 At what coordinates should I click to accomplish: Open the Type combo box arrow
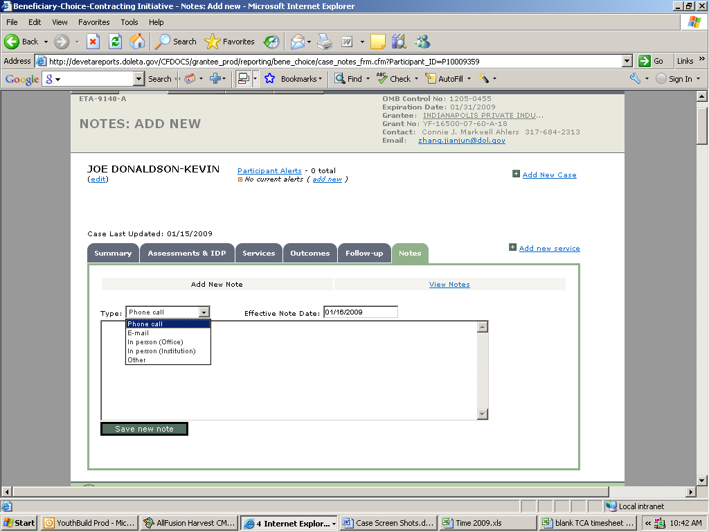[x=204, y=312]
